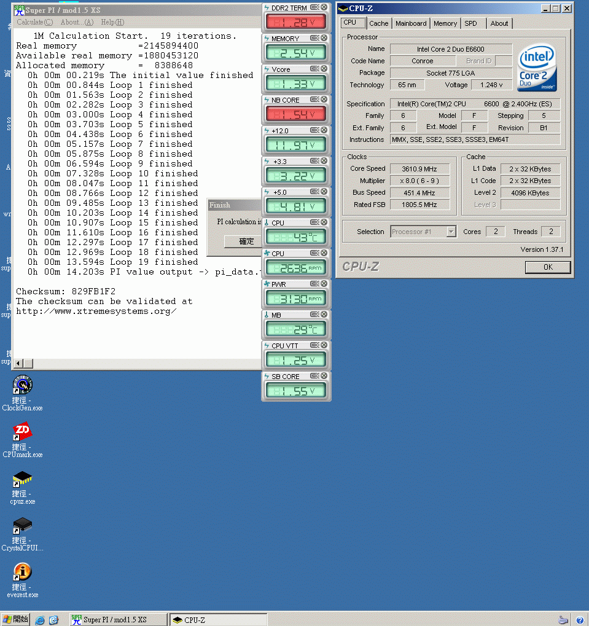Close the DDR2 TERM voltage monitor
Viewport: 589px width, 626px height.
coord(324,7)
